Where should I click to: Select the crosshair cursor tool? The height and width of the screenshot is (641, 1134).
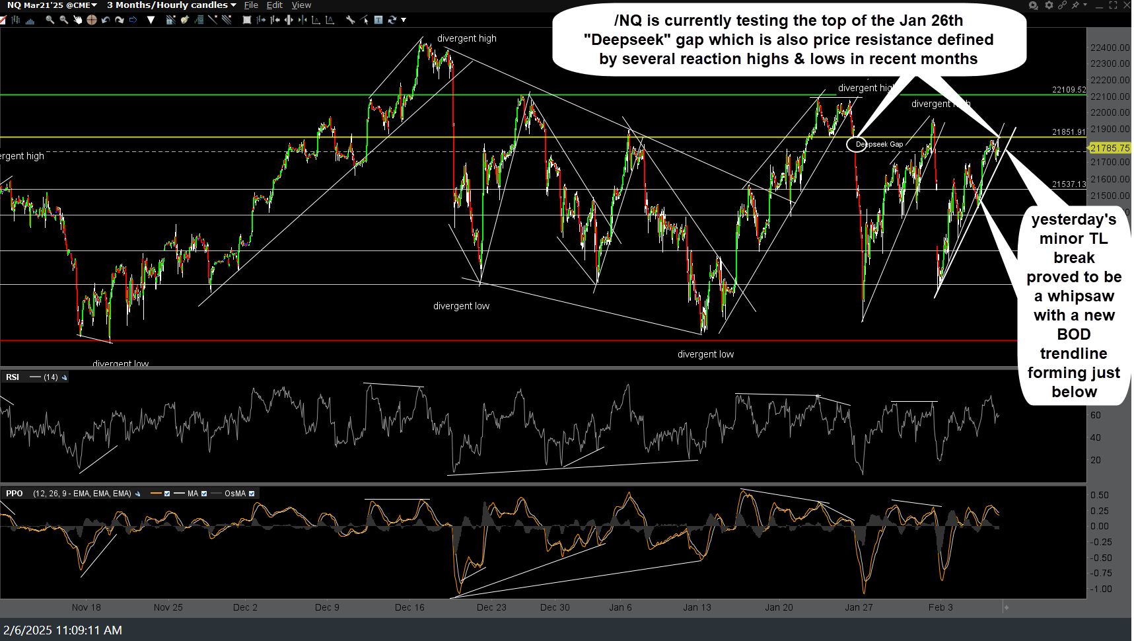tap(92, 20)
